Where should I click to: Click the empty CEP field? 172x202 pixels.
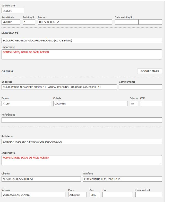tap(151, 104)
